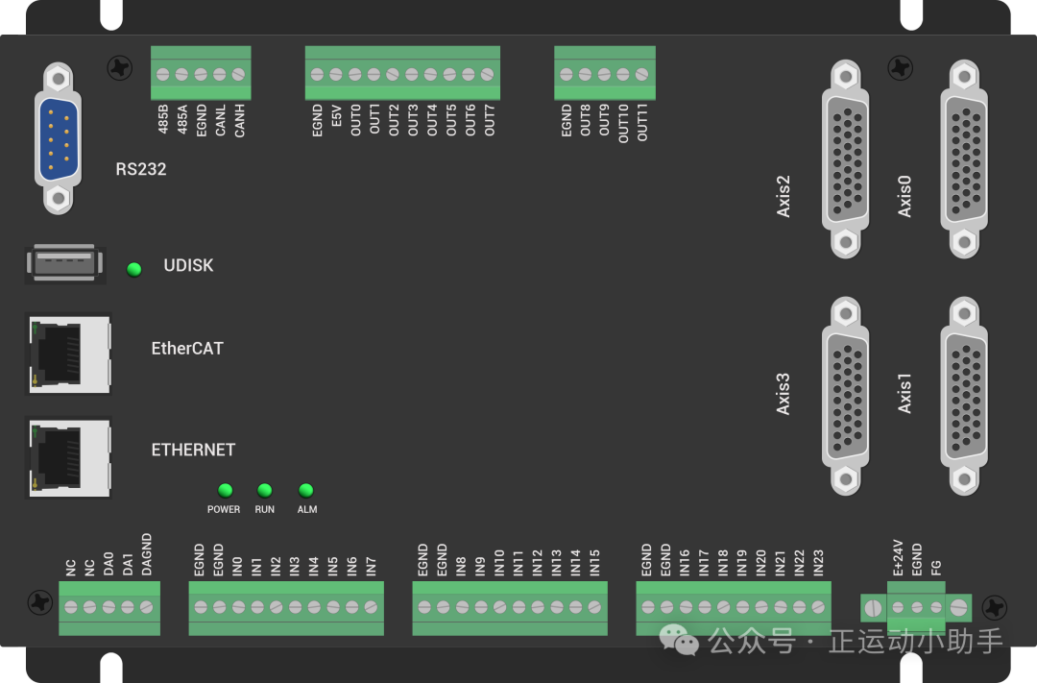Click the DA0 terminal screw
This screenshot has width=1037, height=683.
coord(109,607)
